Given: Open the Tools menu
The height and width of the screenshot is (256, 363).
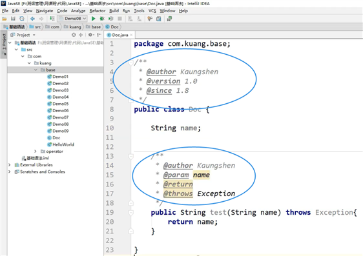Looking at the screenshot, I should coord(139,11).
